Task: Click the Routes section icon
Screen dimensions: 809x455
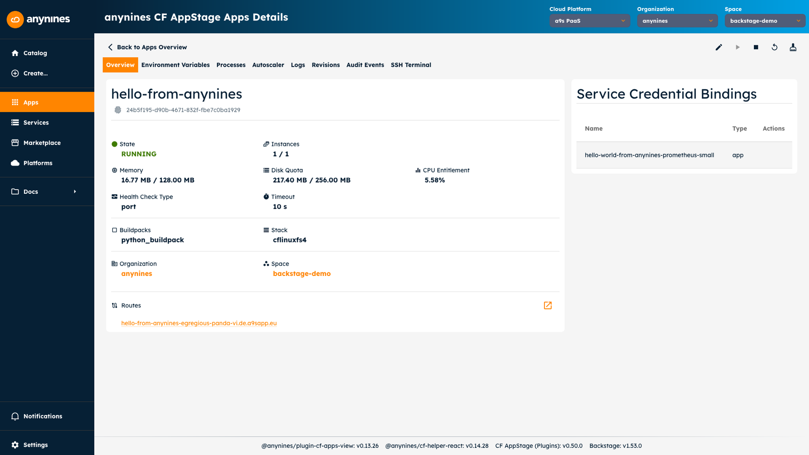Action: (115, 306)
